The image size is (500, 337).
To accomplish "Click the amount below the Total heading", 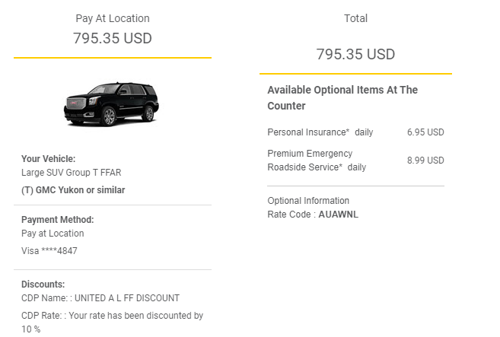I will pyautogui.click(x=355, y=54).
